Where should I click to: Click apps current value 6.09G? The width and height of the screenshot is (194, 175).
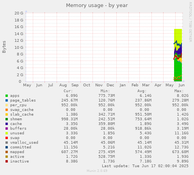click(72, 96)
